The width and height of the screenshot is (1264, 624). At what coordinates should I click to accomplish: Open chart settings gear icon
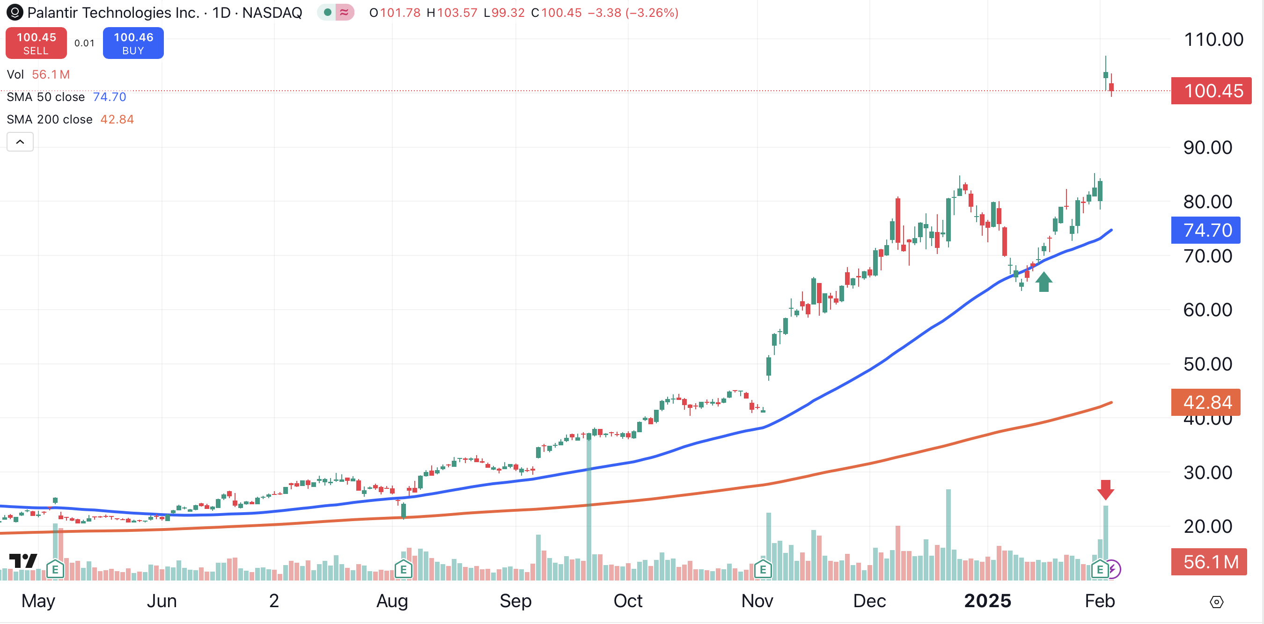pyautogui.click(x=1216, y=602)
